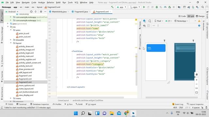This screenshot has width=209, height=117.
Task: Open project panel settings gear icon
Action: point(41,12)
